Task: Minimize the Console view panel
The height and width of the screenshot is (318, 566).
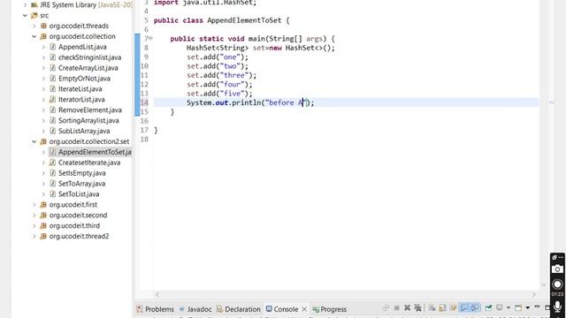Action: click(537, 307)
